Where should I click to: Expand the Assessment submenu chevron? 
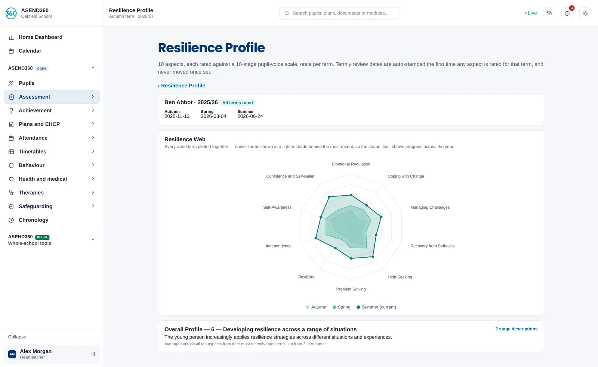pyautogui.click(x=93, y=97)
